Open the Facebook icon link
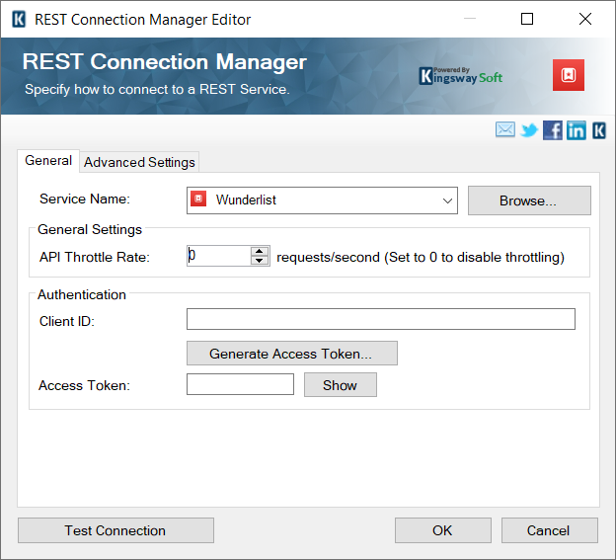Viewport: 616px width, 560px height. point(553,130)
